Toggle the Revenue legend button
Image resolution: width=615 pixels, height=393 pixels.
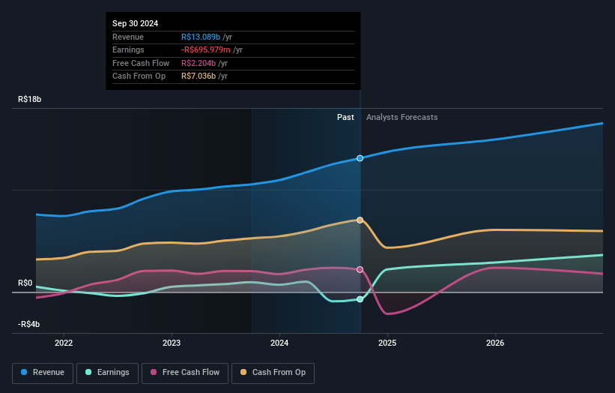[43, 373]
